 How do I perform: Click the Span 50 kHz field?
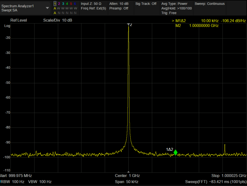point(127,182)
